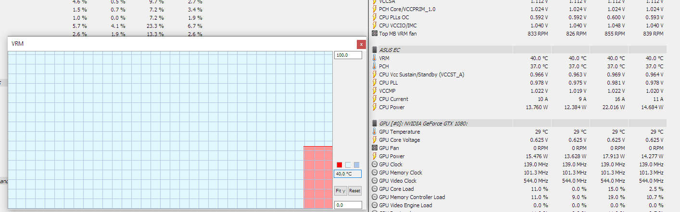Click the 833 RPM fan speed value
This screenshot has height=212, width=680.
[x=538, y=34]
